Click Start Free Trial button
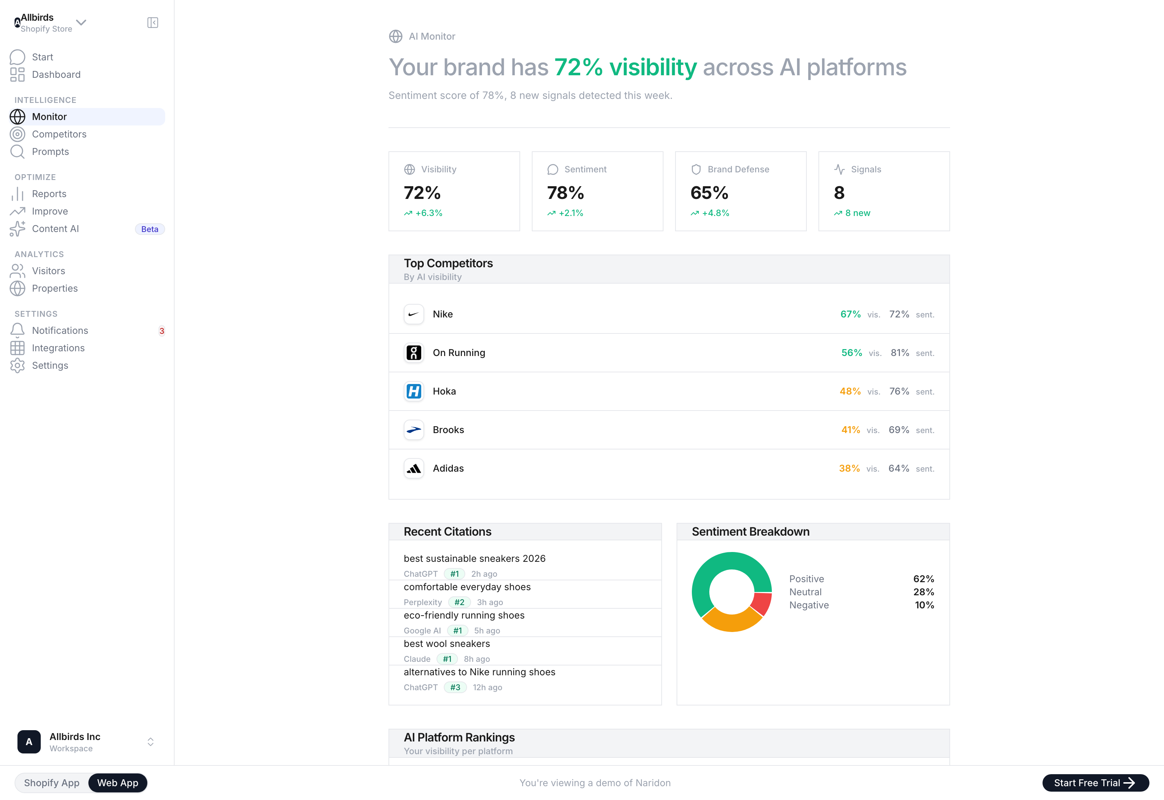This screenshot has height=800, width=1164. click(x=1095, y=783)
